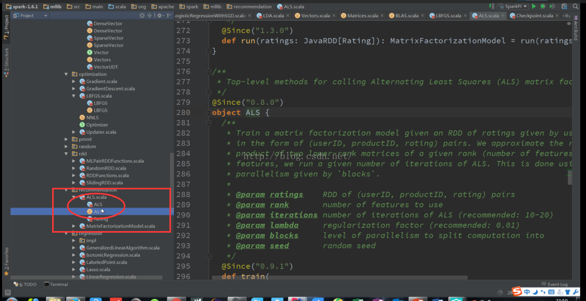Image resolution: width=586 pixels, height=301 pixels.
Task: Click the Project panel vertical scrollbar
Action: pos(172,187)
